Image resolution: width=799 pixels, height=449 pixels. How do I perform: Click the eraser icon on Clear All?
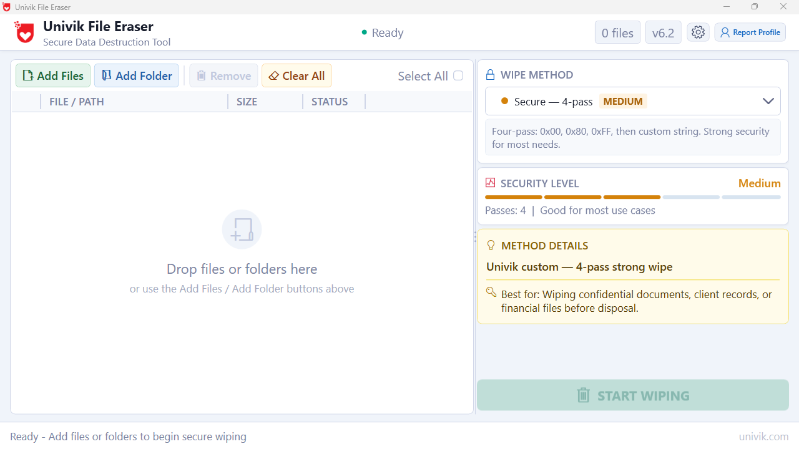coord(273,75)
